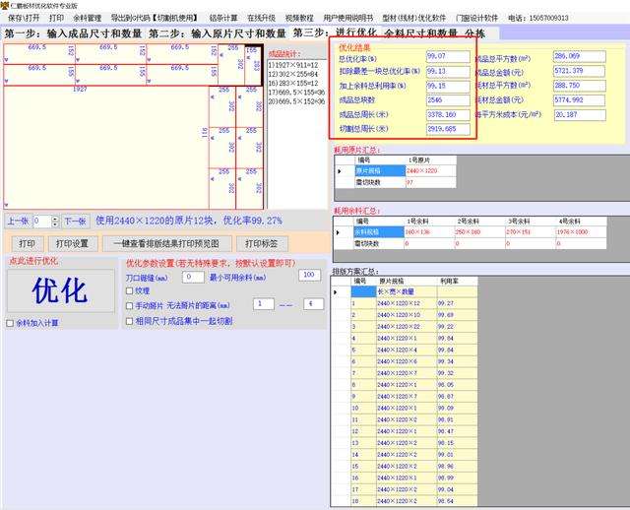Select layout plan row 1 2440×1220×12
This screenshot has width=630, height=510.
click(407, 303)
